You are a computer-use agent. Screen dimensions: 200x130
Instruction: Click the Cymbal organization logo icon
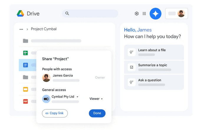tap(46, 99)
